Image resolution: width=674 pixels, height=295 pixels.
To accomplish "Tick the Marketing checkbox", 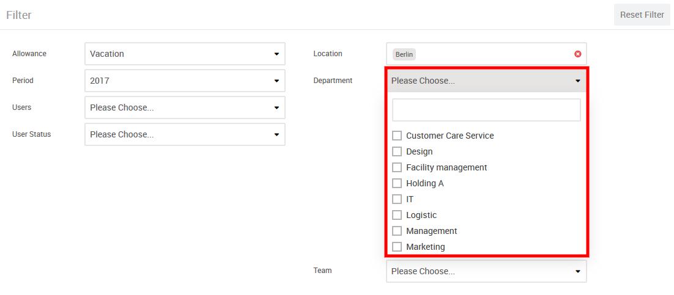I will (x=397, y=247).
